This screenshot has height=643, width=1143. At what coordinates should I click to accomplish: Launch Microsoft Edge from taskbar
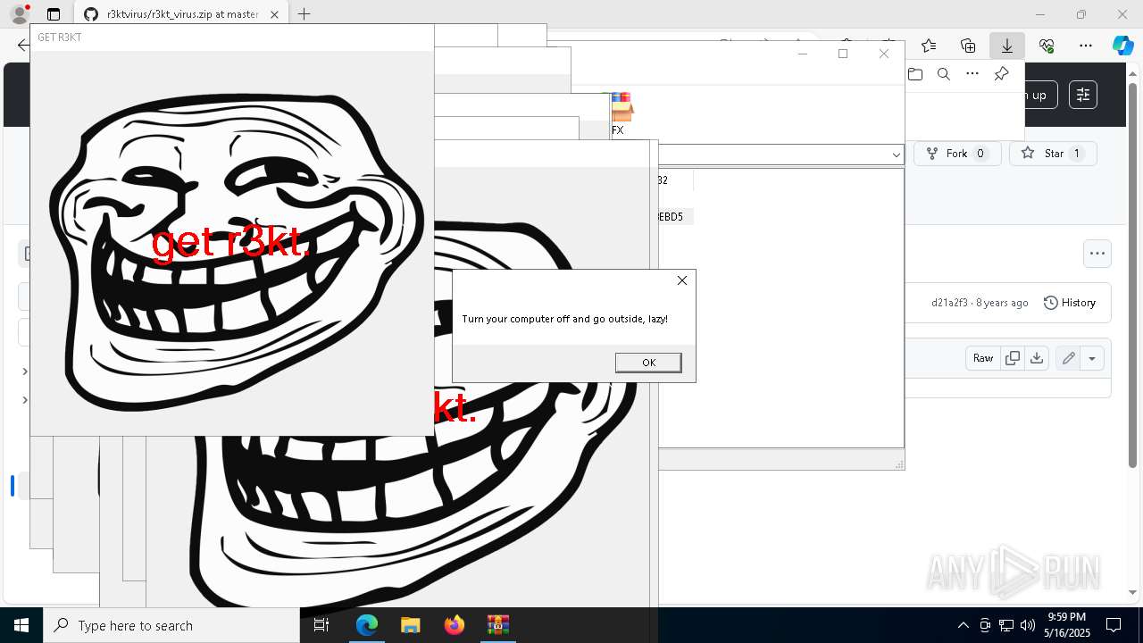point(367,625)
